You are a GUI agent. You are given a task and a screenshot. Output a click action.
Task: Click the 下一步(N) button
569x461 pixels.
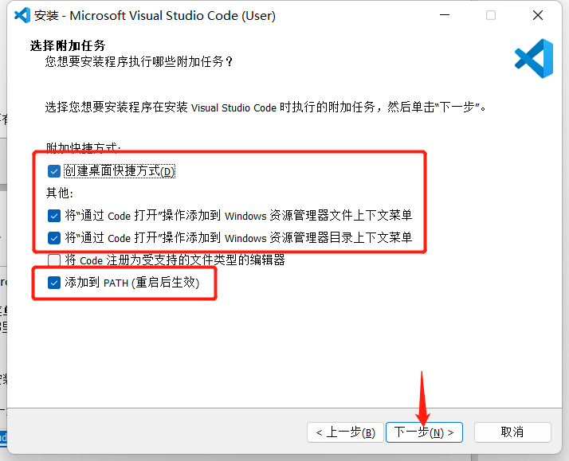pos(424,432)
